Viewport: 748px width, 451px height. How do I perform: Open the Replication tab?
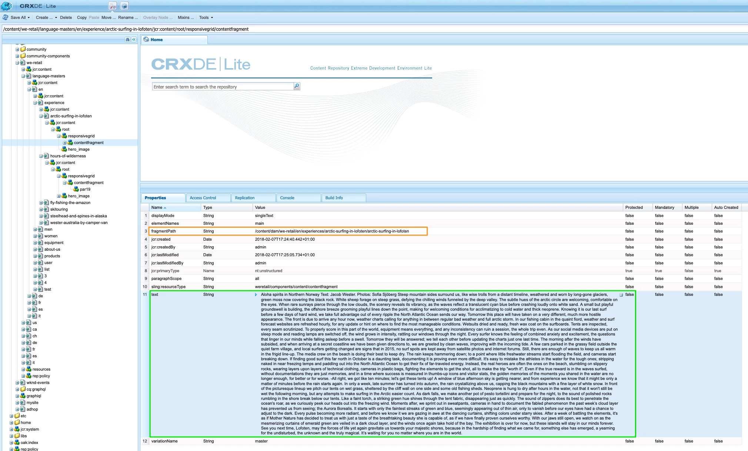click(x=245, y=198)
